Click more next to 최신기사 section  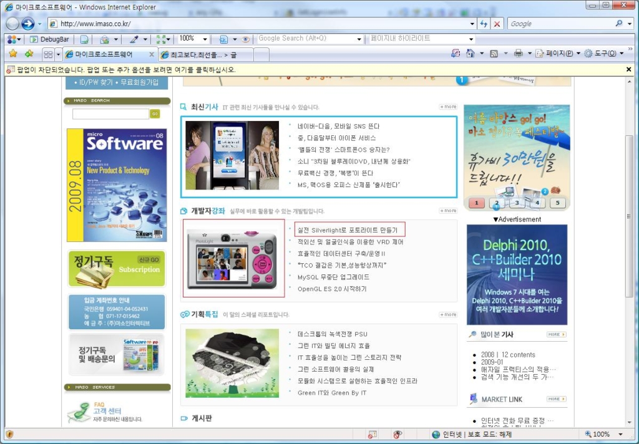[x=448, y=107]
